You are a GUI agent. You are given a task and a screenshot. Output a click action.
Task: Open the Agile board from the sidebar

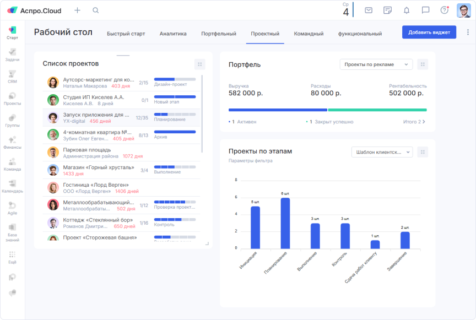coord(12,208)
